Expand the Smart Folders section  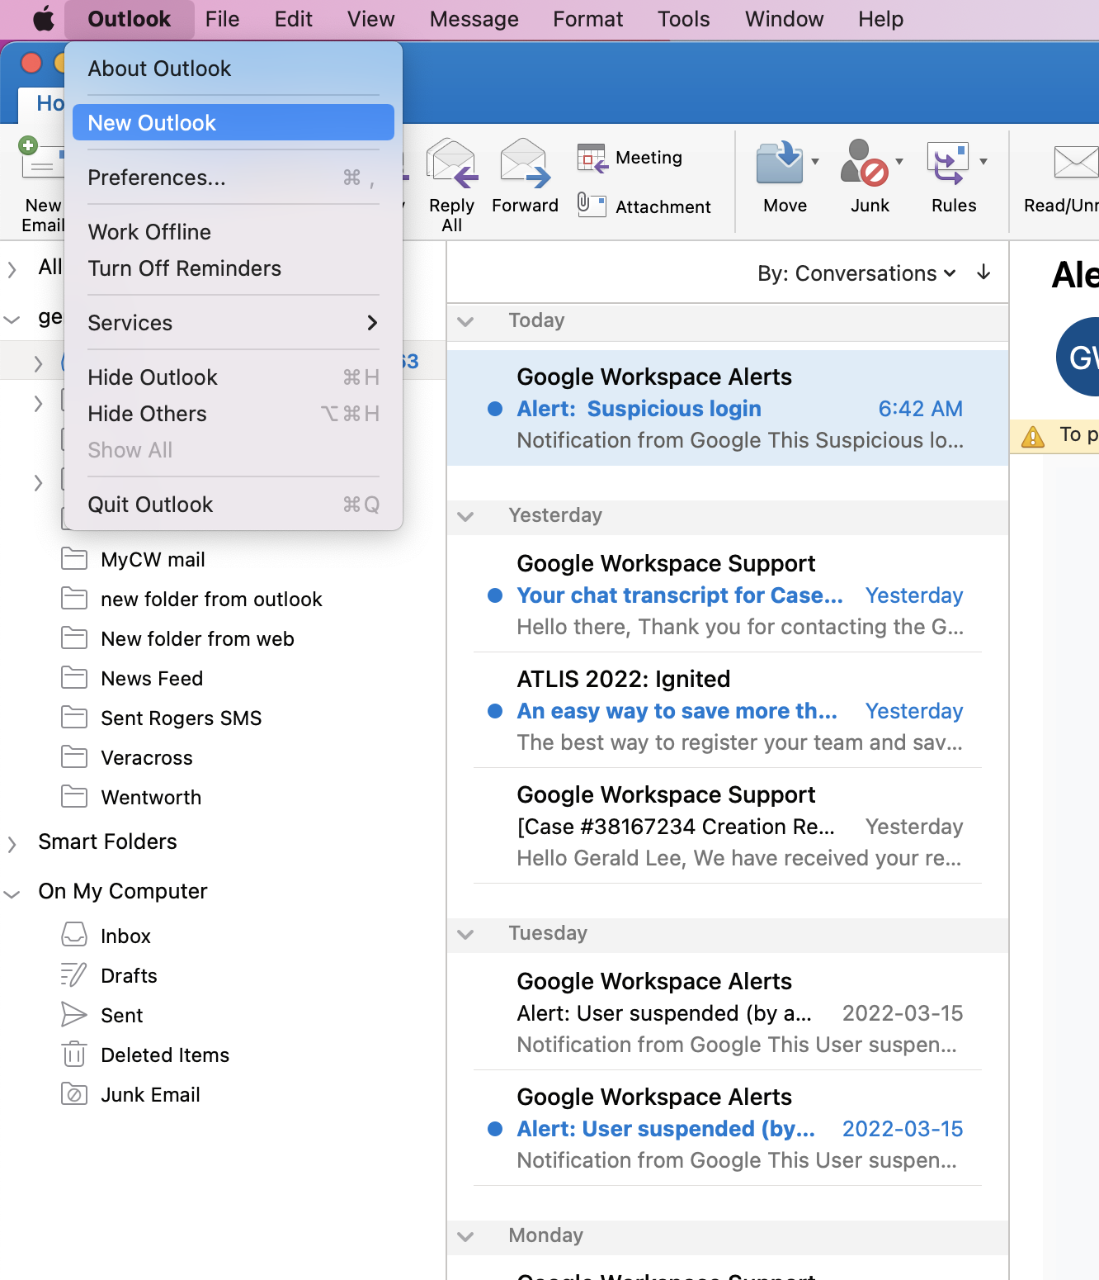pos(12,844)
